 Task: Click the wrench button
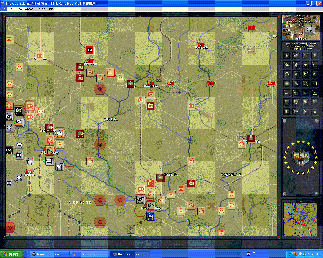pos(305,112)
